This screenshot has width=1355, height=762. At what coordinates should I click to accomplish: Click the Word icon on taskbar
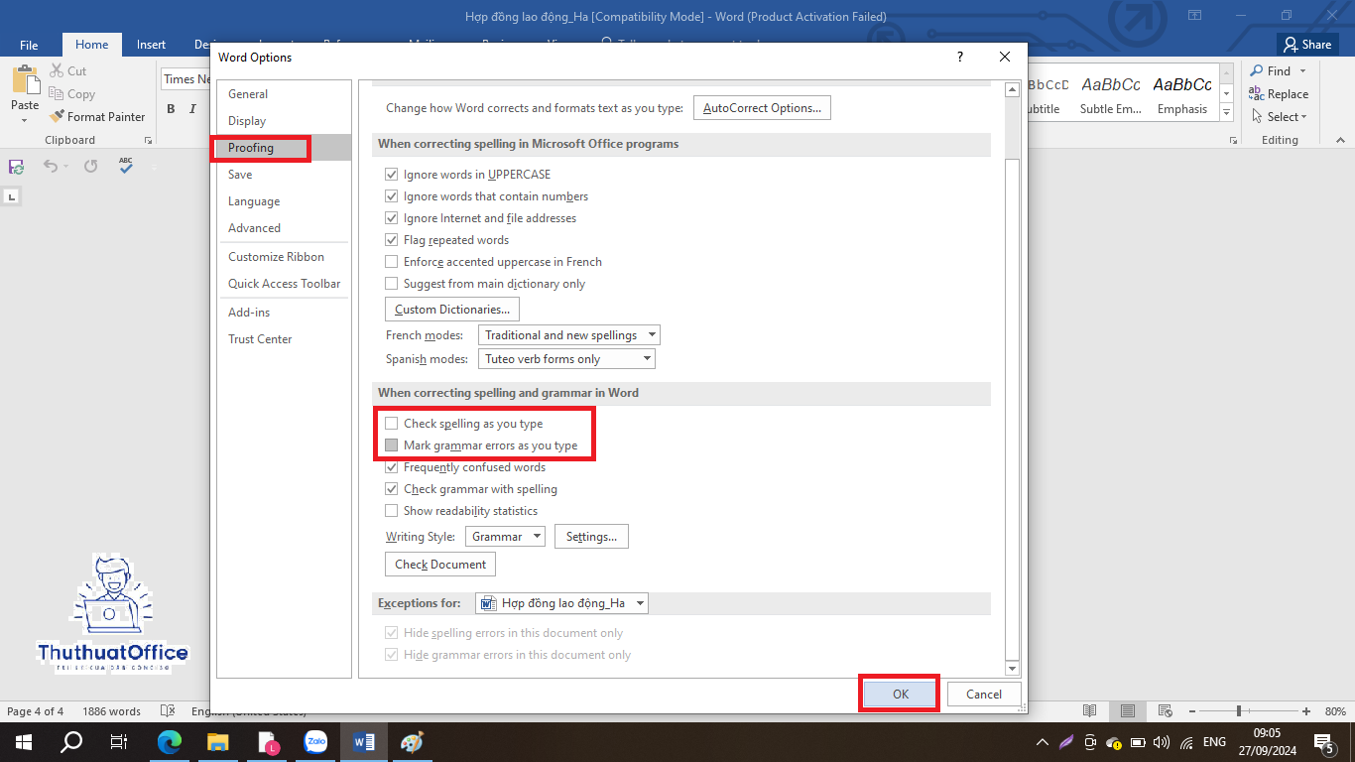[x=363, y=742]
